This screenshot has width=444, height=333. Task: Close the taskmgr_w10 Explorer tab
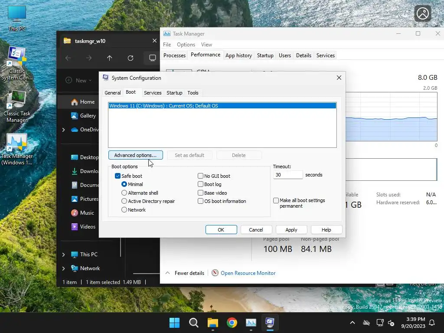point(155,41)
